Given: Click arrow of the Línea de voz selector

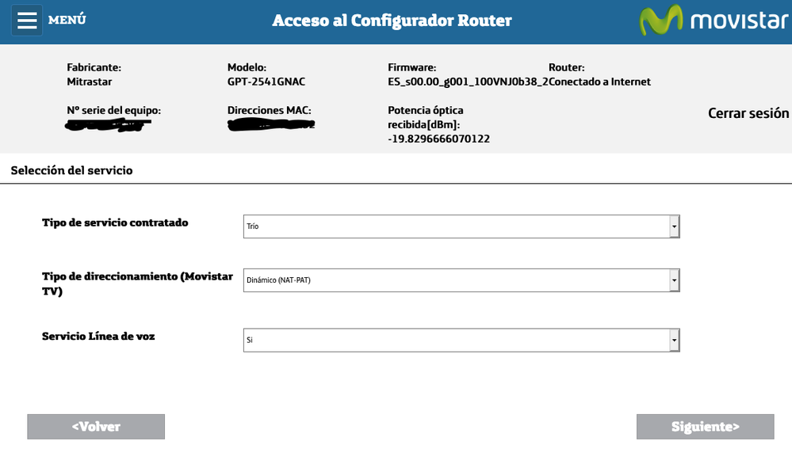Looking at the screenshot, I should (x=675, y=340).
